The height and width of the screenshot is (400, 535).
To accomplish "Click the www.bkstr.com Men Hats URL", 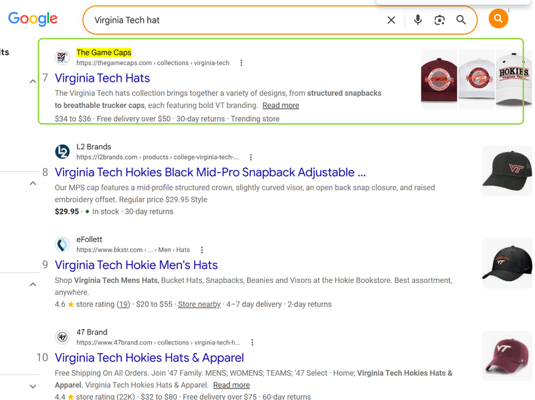I will tap(133, 249).
